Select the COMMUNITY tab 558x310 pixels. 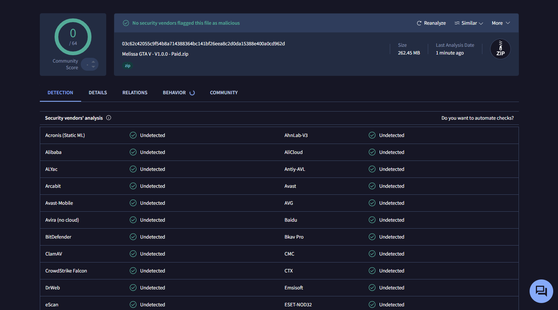(x=224, y=93)
